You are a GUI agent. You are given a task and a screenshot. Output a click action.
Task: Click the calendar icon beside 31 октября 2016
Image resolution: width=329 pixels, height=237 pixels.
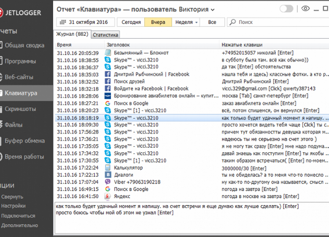coord(63,22)
